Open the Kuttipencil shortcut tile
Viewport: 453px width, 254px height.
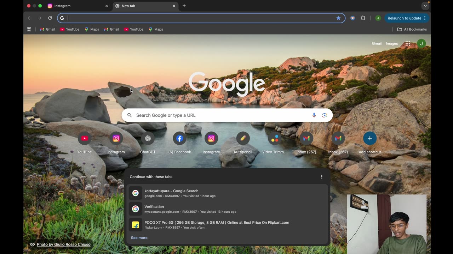pyautogui.click(x=243, y=143)
